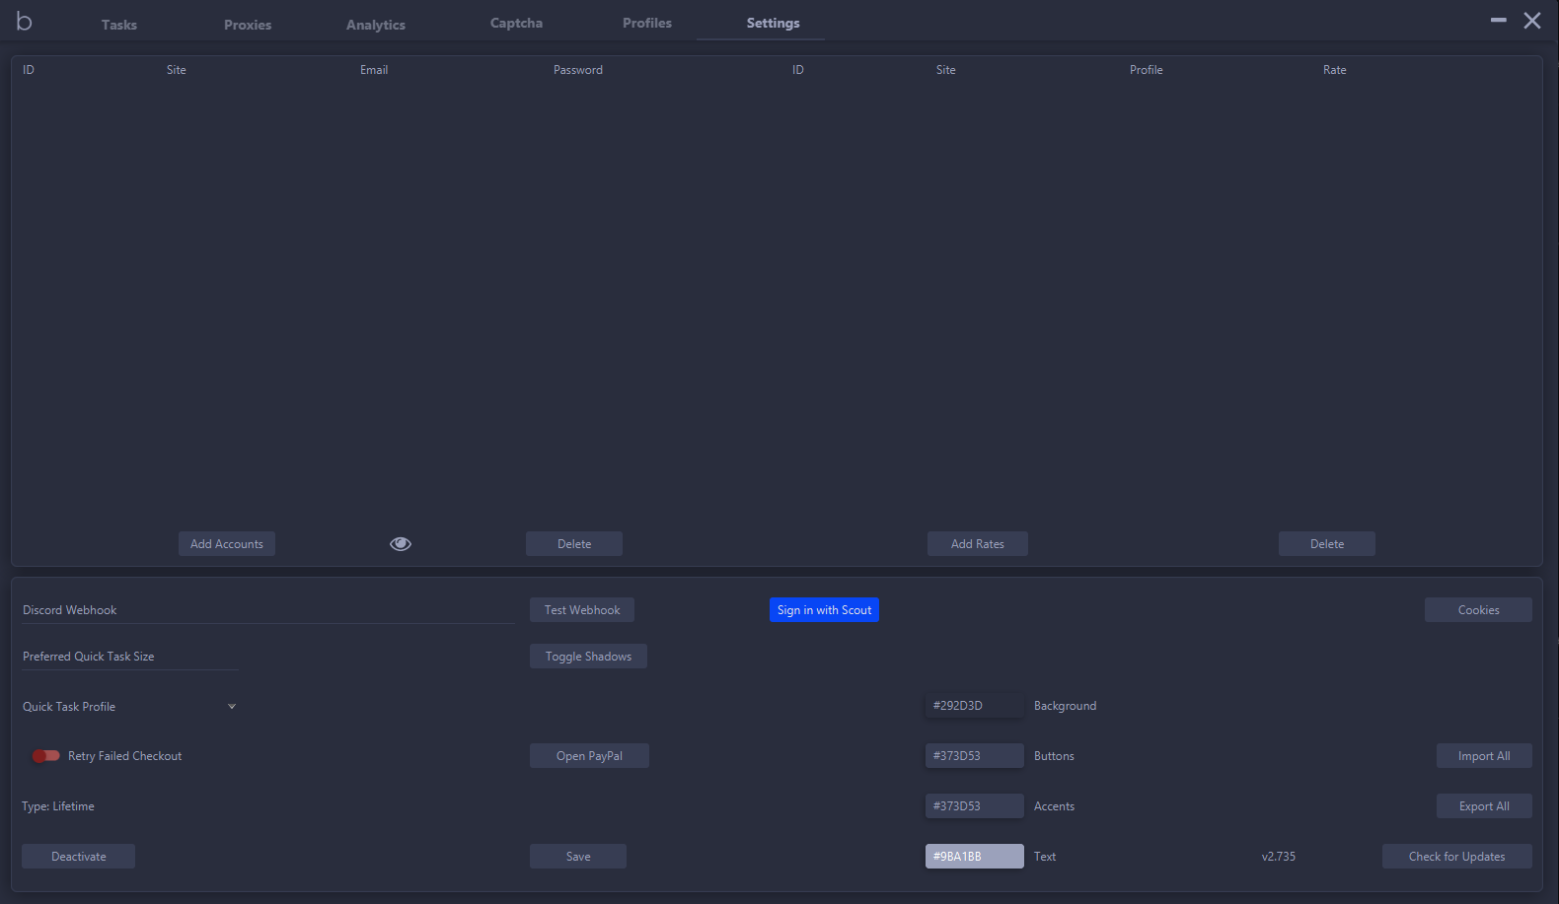
Task: Click the Add Rates button
Action: point(977,544)
